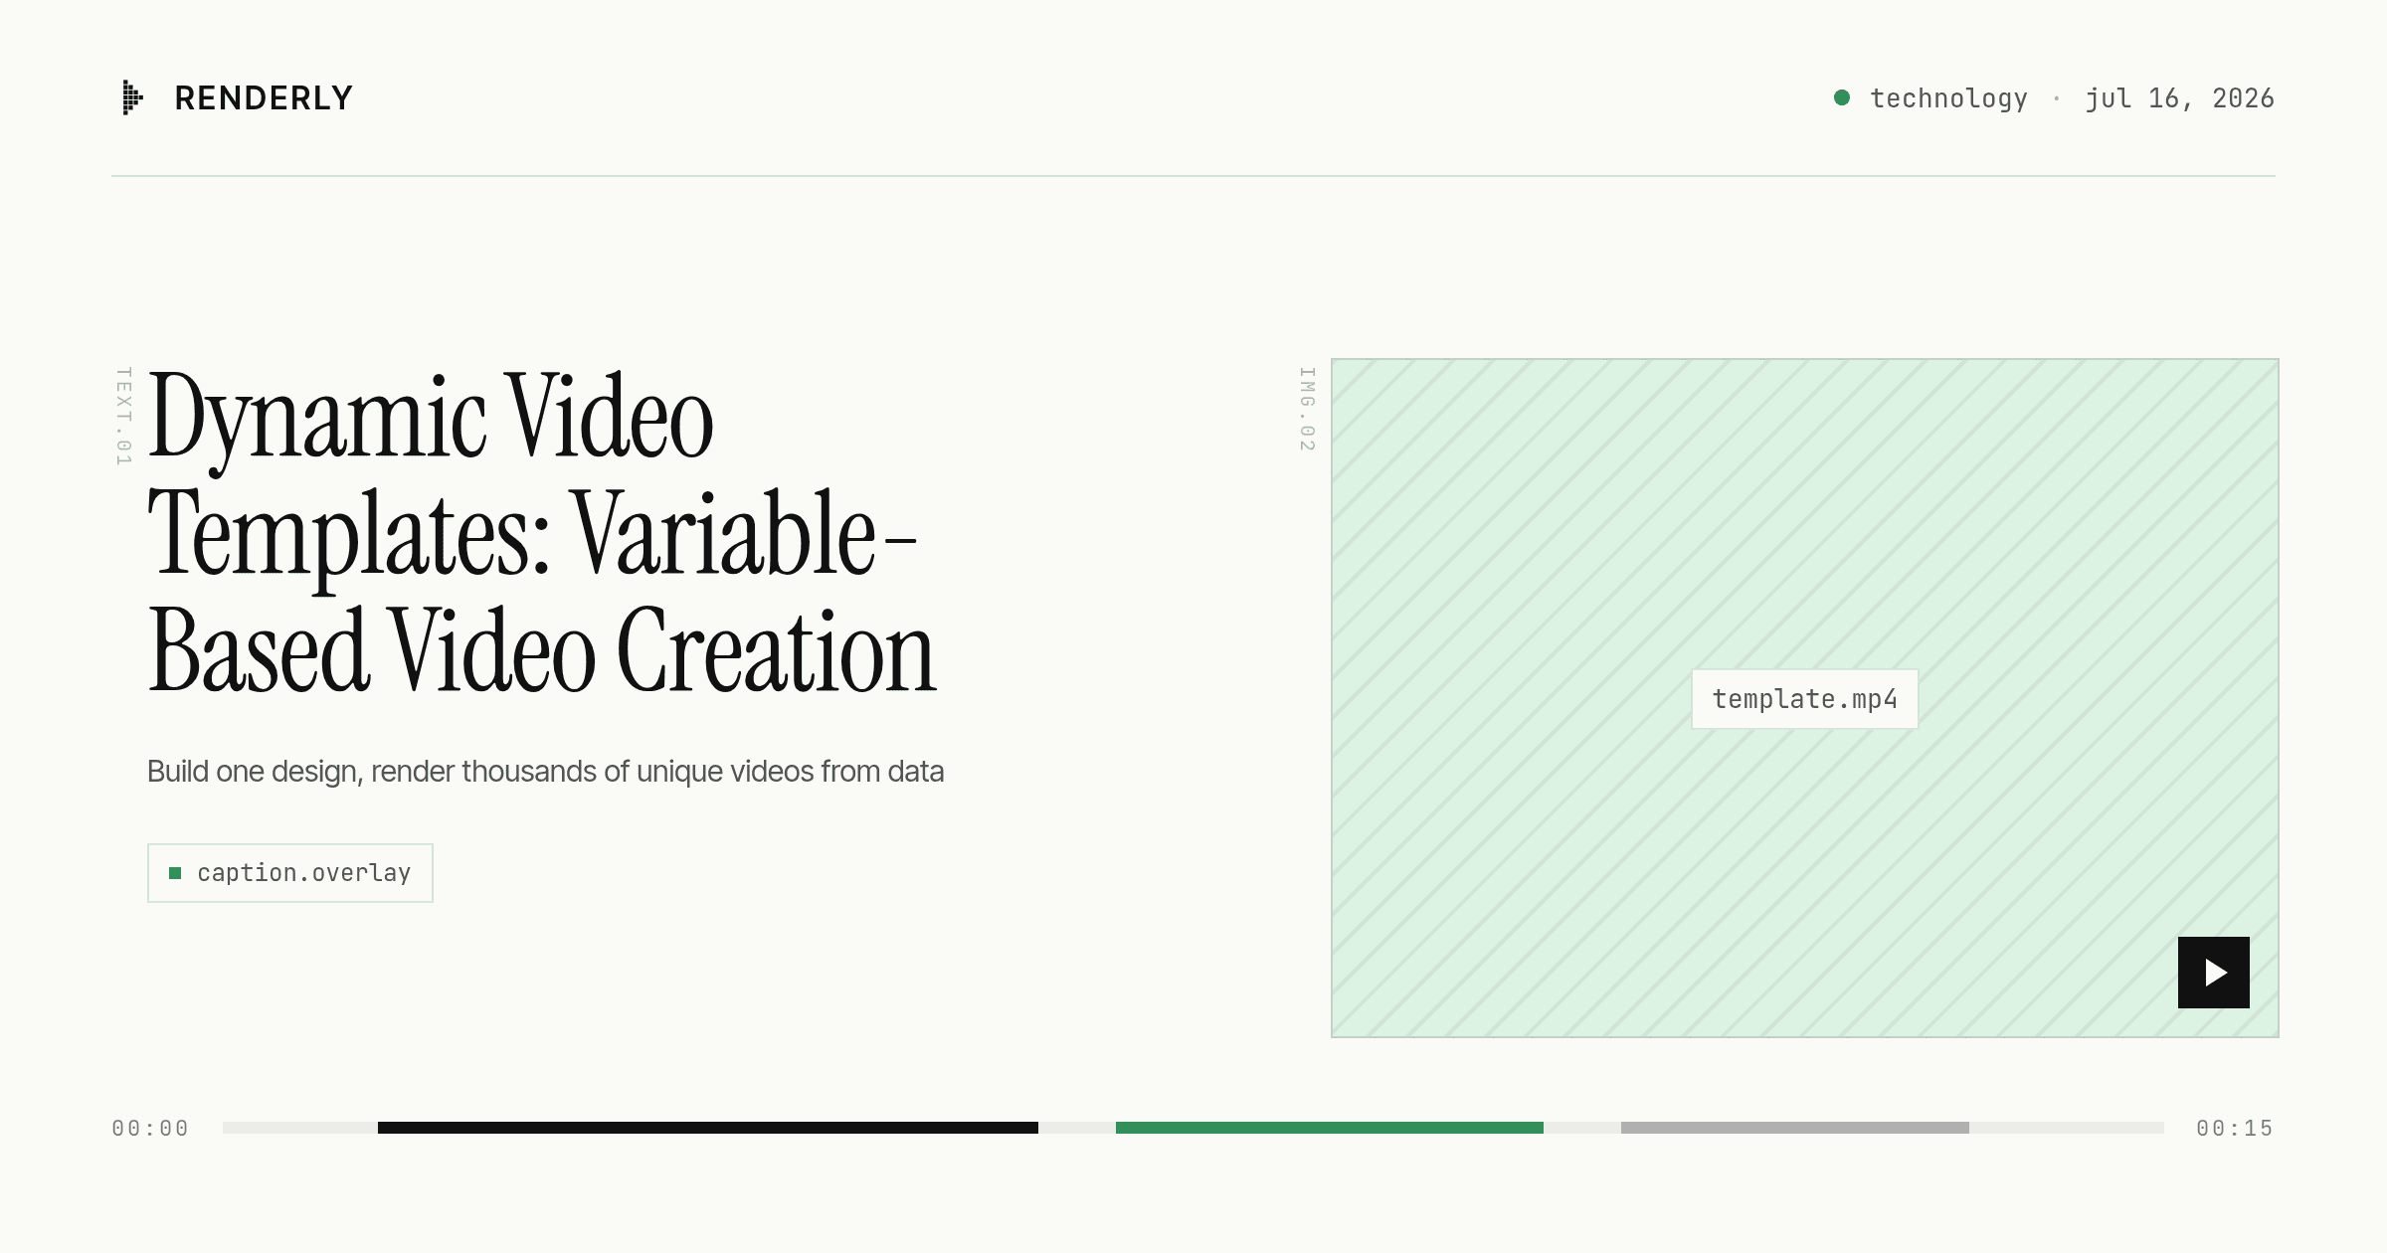Click the RENDERLY brand name

264,98
